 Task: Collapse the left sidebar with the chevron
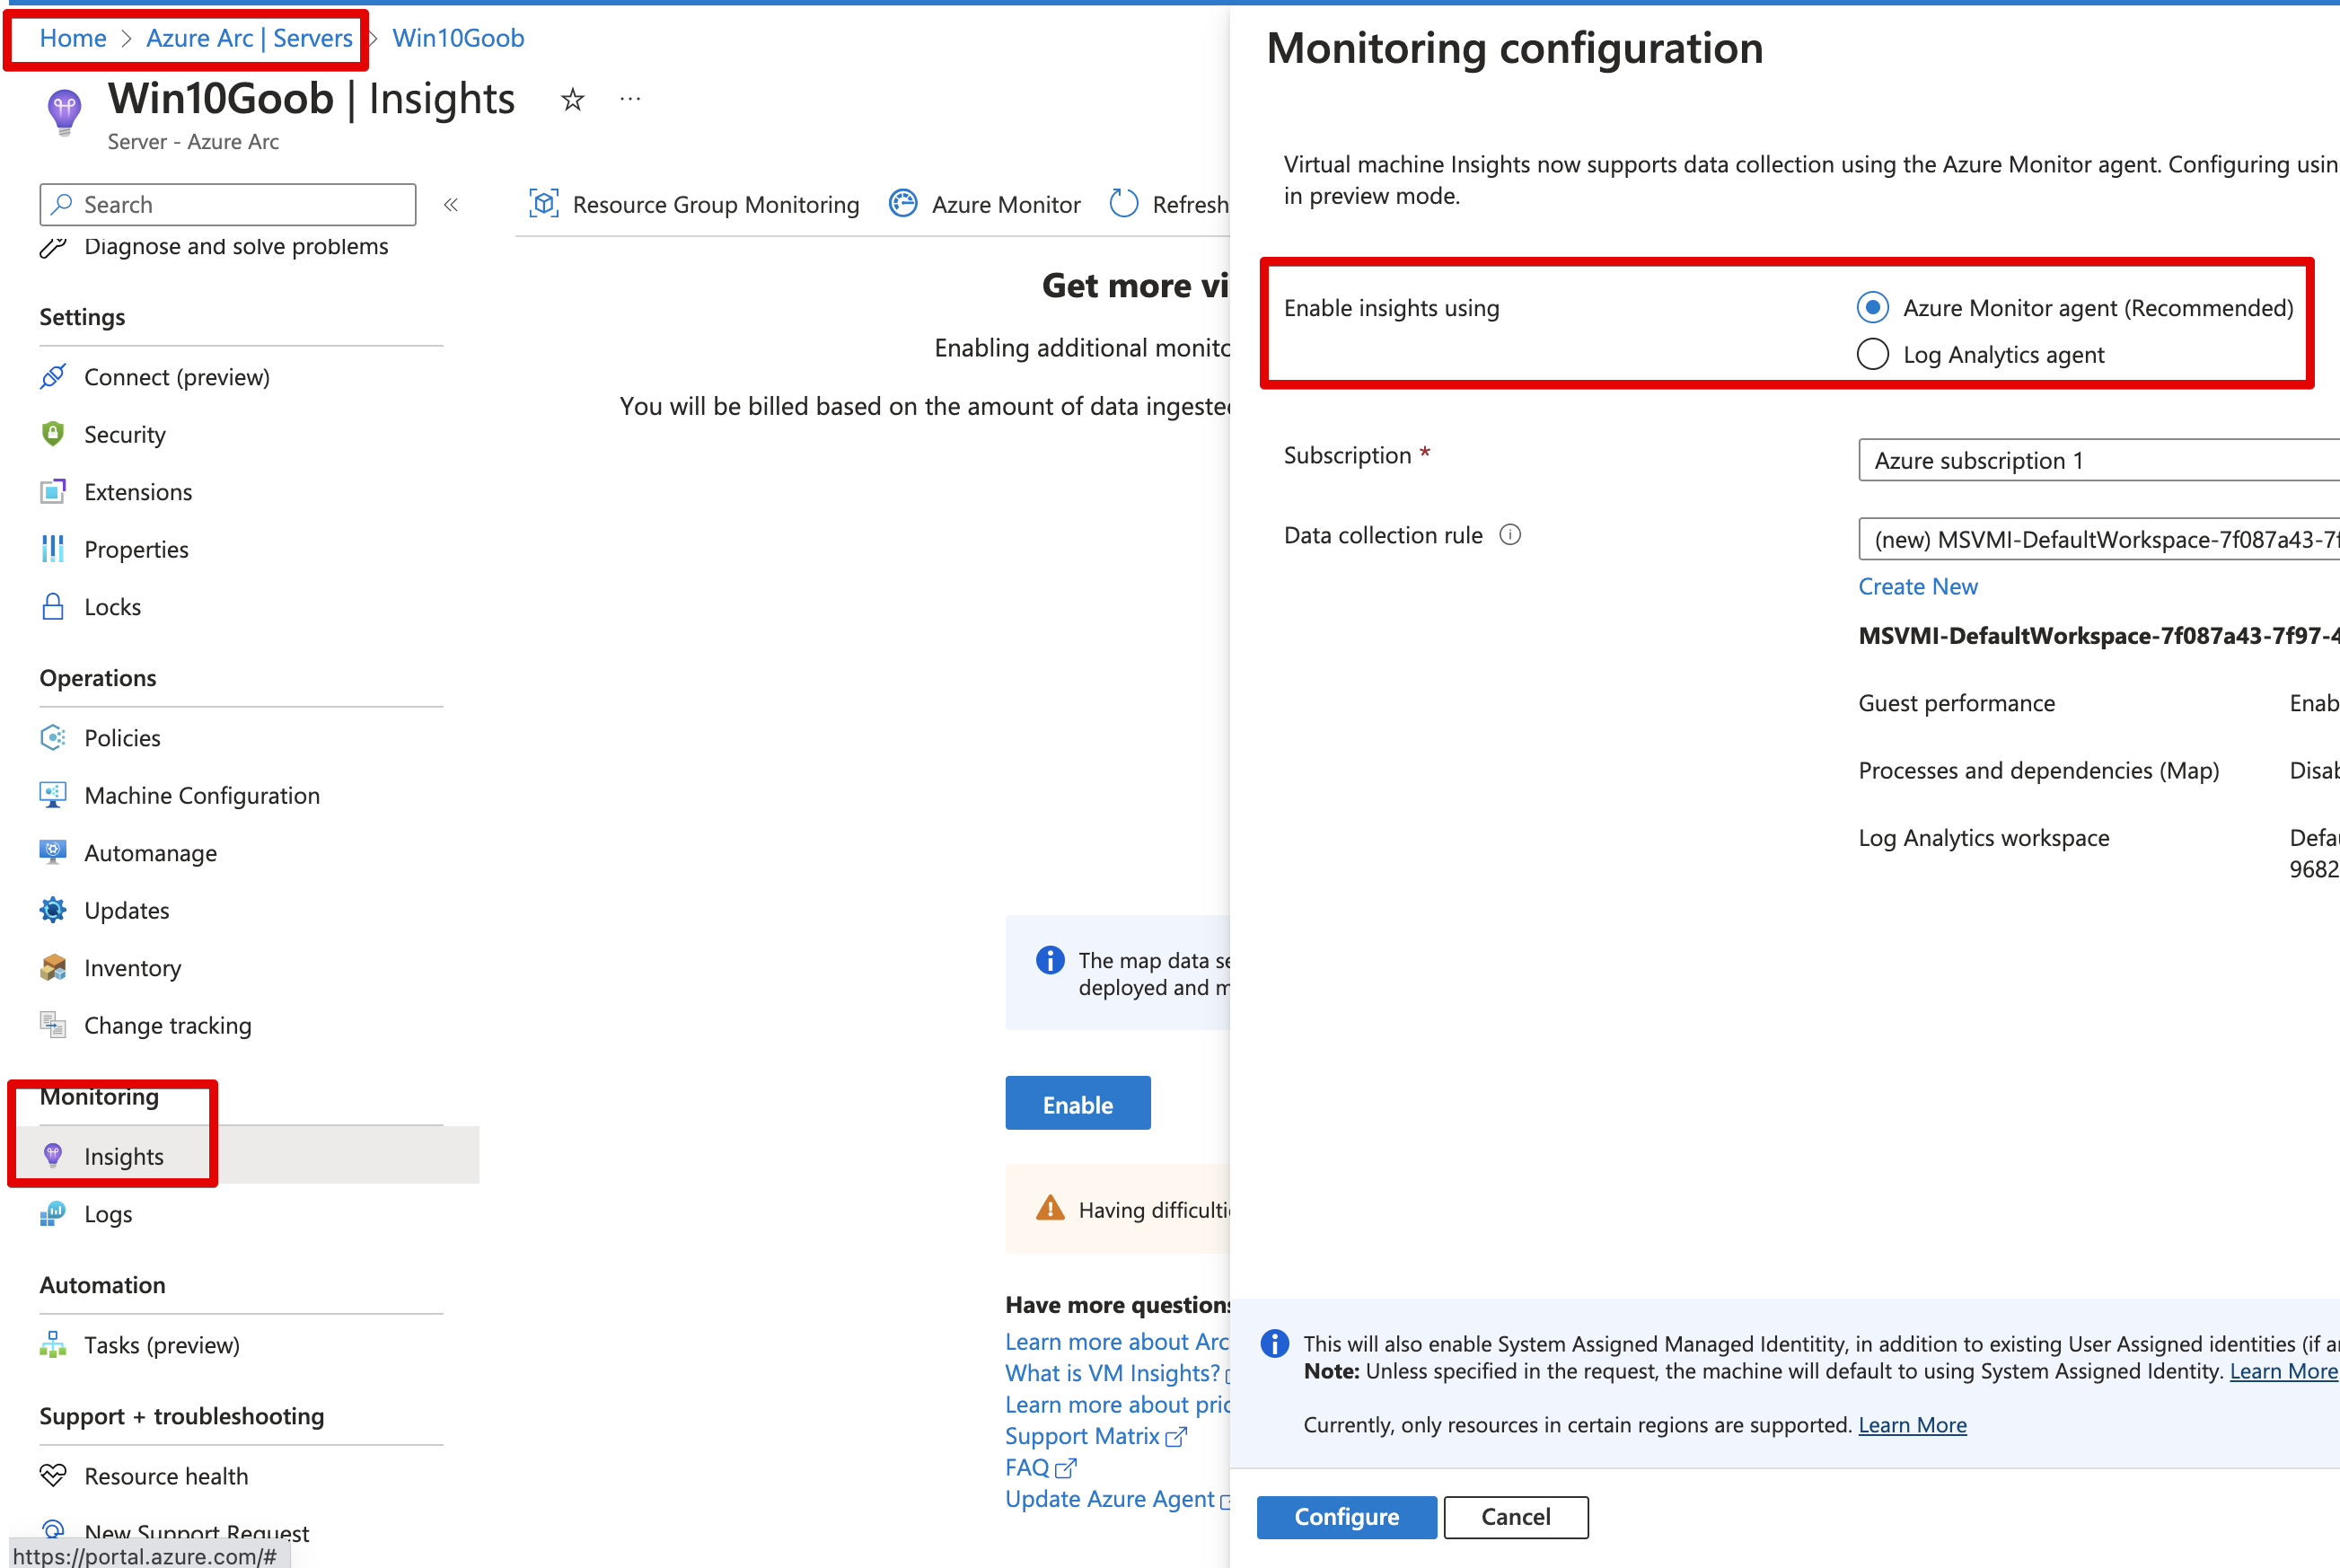[x=451, y=203]
